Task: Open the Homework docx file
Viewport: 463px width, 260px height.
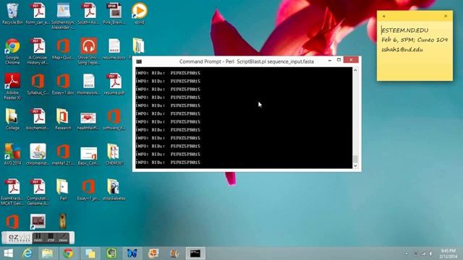Action: [88, 84]
